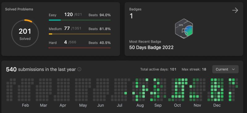Click the Oct month label on heatmap

177,105
